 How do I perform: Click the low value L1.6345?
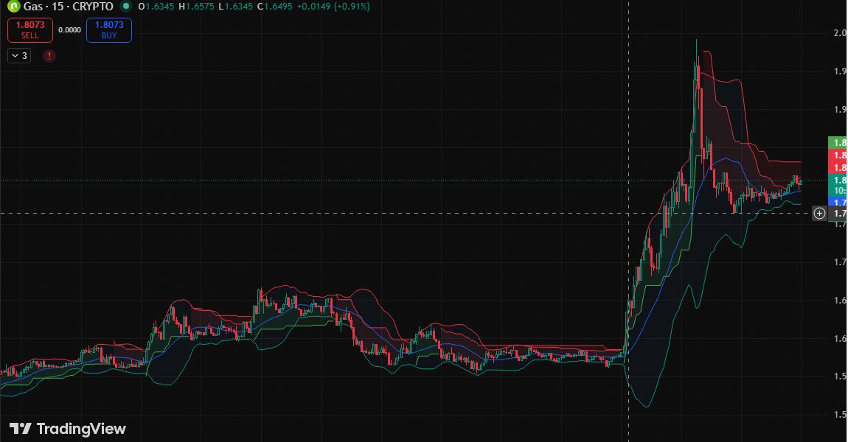(x=236, y=7)
